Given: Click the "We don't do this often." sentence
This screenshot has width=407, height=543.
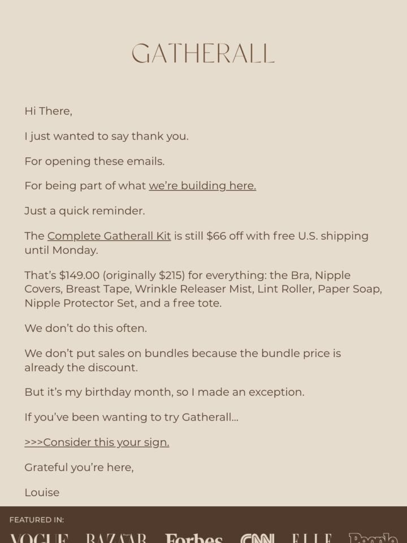Looking at the screenshot, I should click(86, 328).
